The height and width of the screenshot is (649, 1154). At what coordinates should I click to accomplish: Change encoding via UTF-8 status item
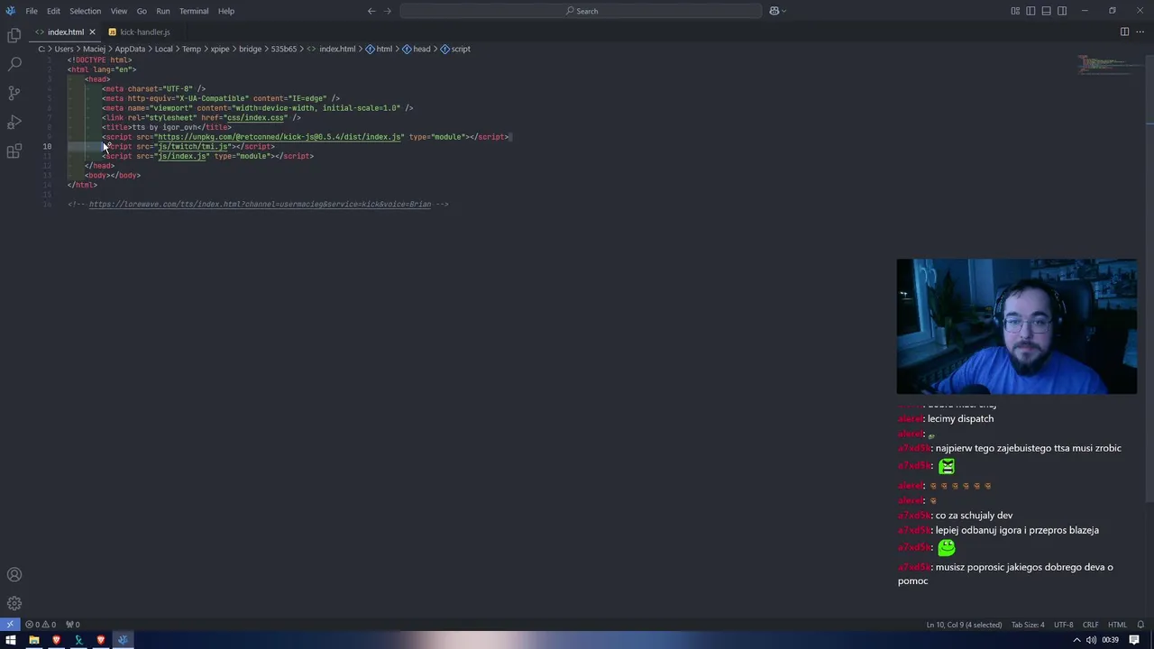[1064, 625]
